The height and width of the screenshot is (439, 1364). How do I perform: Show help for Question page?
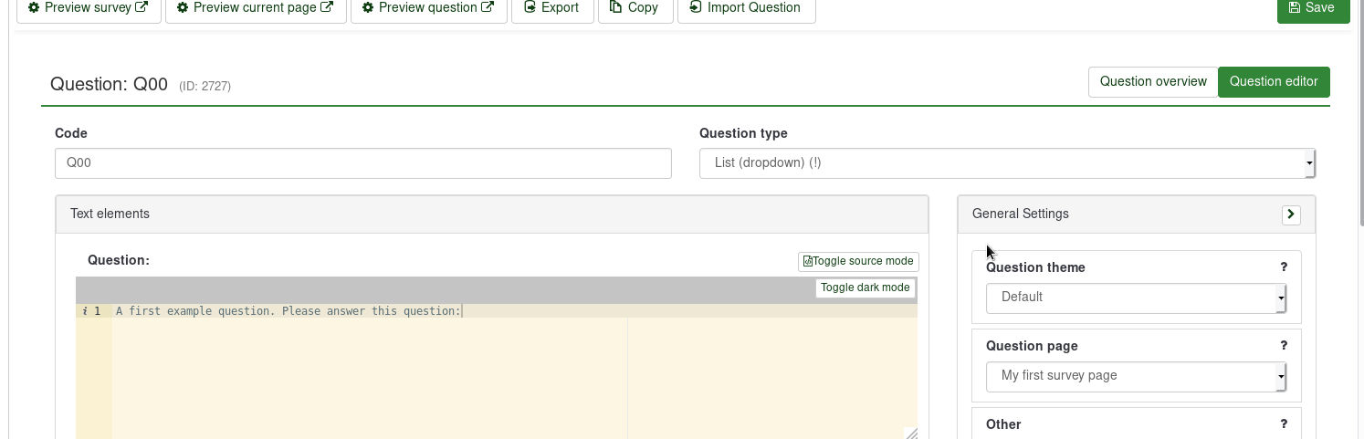(x=1284, y=346)
